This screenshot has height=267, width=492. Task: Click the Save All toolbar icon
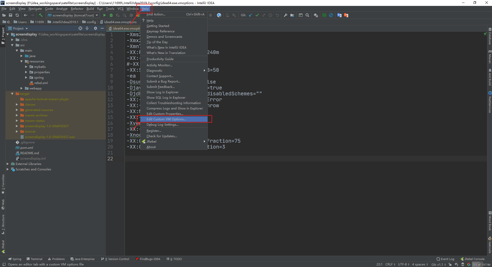coord(11,15)
